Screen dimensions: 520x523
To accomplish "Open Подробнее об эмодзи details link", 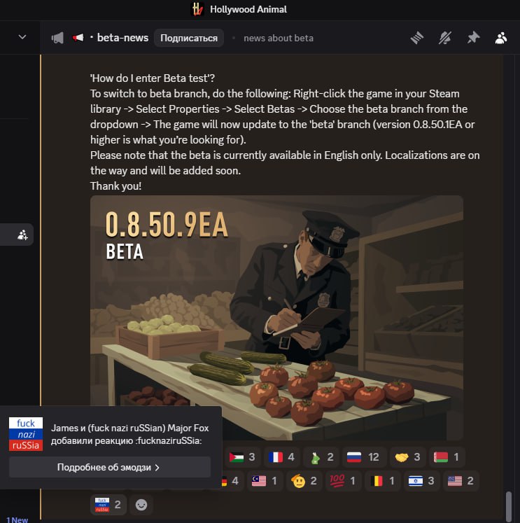I will [x=110, y=467].
